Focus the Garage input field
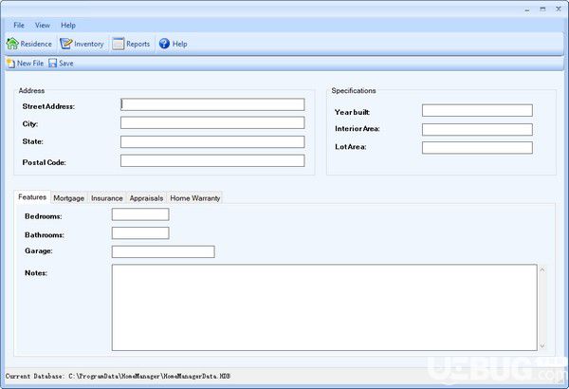Screen dimensions: 569x389 click(x=163, y=251)
